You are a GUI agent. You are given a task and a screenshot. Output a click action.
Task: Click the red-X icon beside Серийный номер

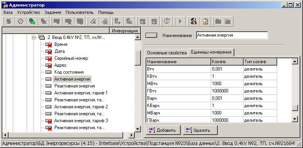click(49, 59)
